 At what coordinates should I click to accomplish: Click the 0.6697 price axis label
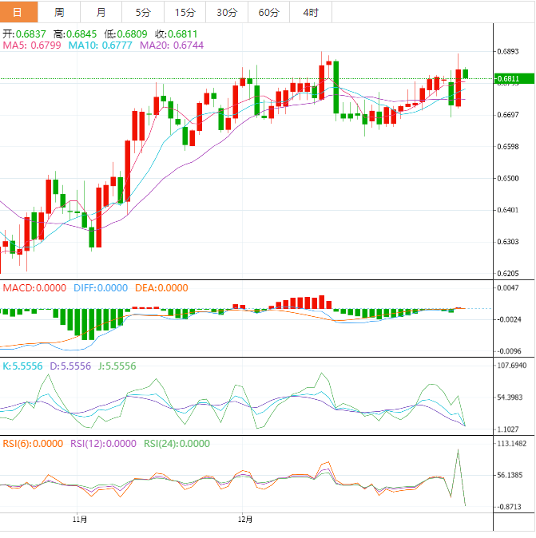pyautogui.click(x=508, y=115)
